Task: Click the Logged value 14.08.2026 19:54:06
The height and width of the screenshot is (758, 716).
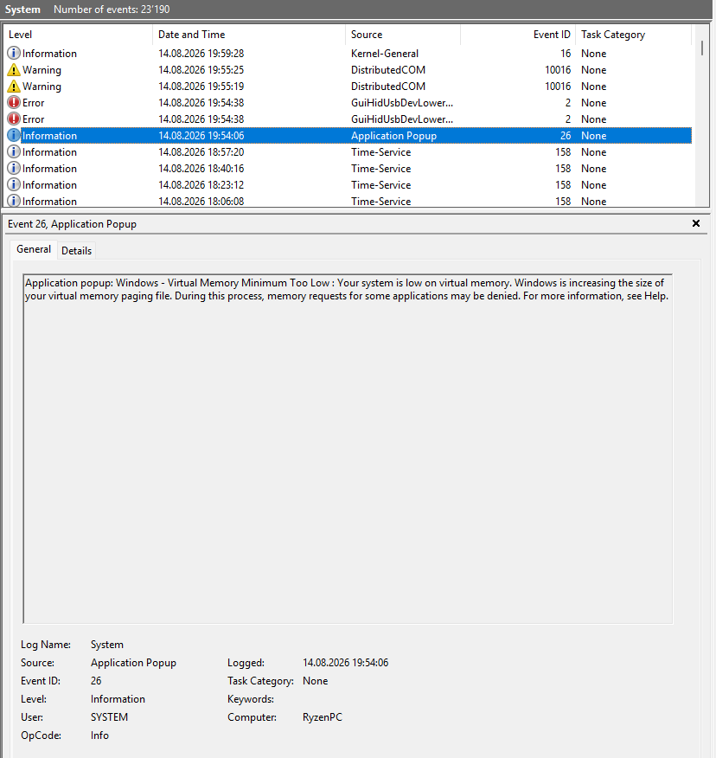Action: pos(345,663)
